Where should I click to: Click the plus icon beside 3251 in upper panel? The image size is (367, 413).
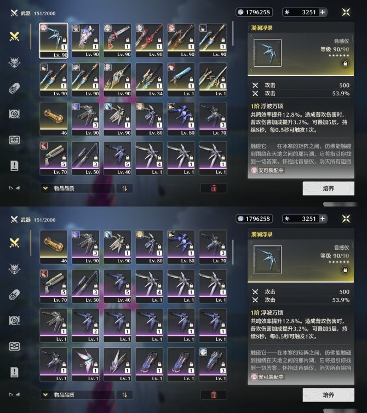coord(323,12)
